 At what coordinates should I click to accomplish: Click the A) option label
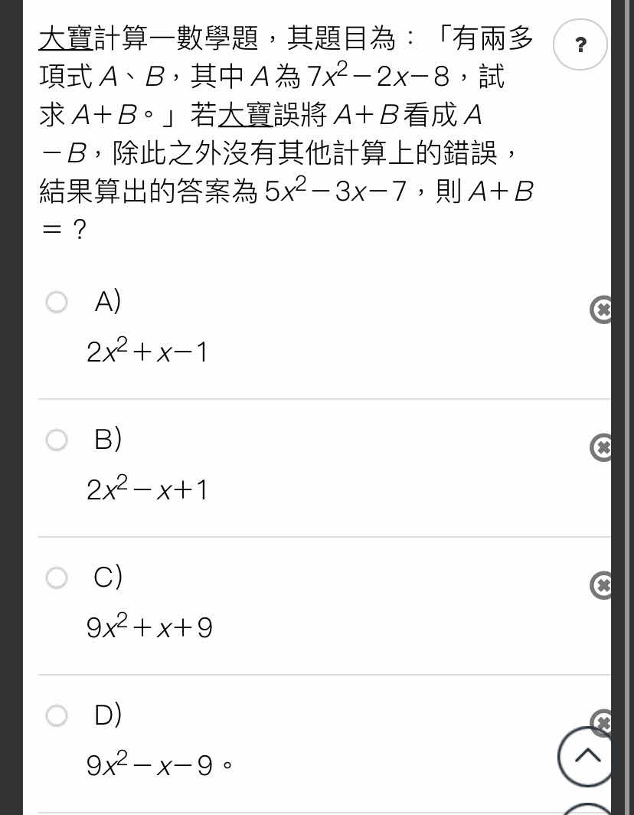coord(107,302)
